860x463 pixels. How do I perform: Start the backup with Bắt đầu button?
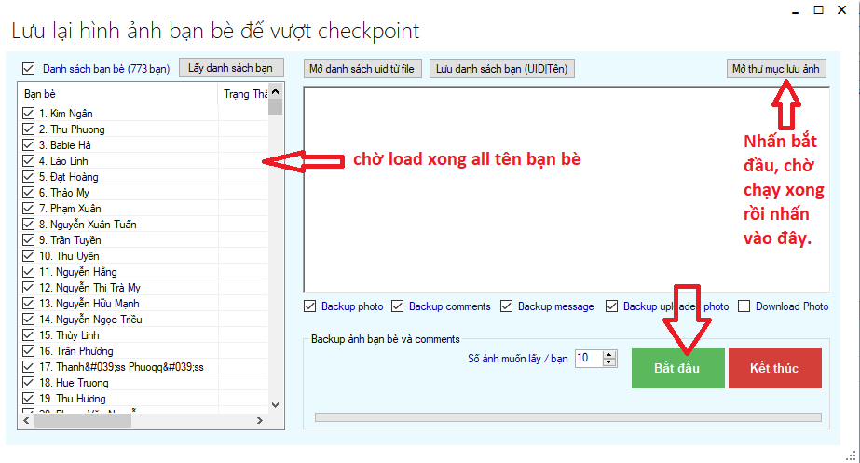pos(677,368)
